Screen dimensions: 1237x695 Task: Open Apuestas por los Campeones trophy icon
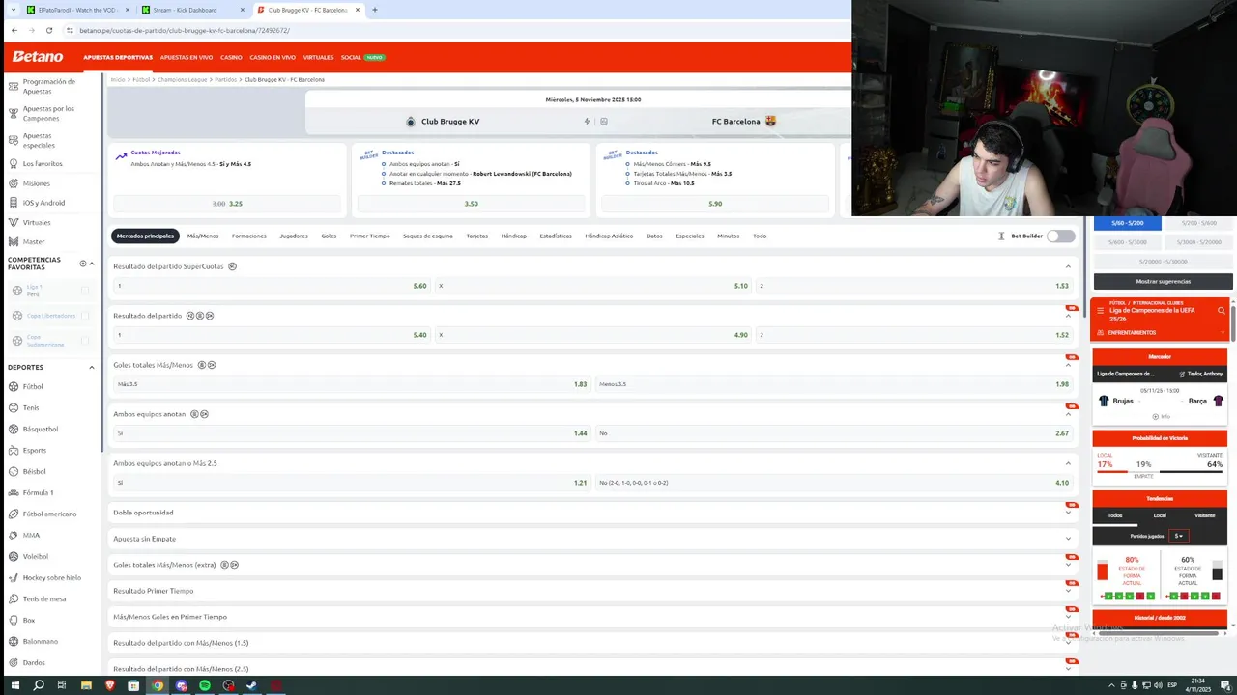(14, 113)
